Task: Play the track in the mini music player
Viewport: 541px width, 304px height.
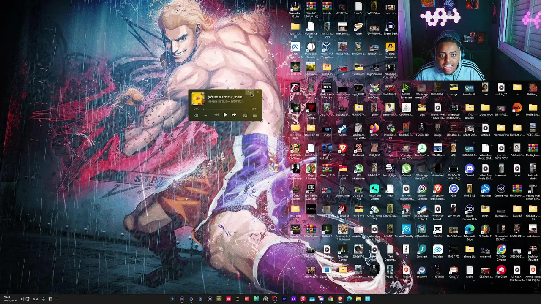Action: coord(225,115)
